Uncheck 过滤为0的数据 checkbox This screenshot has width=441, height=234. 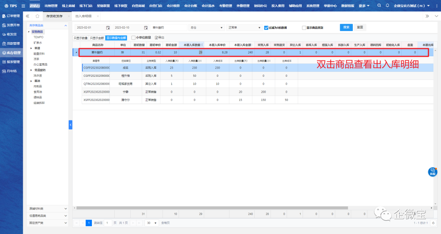point(266,28)
